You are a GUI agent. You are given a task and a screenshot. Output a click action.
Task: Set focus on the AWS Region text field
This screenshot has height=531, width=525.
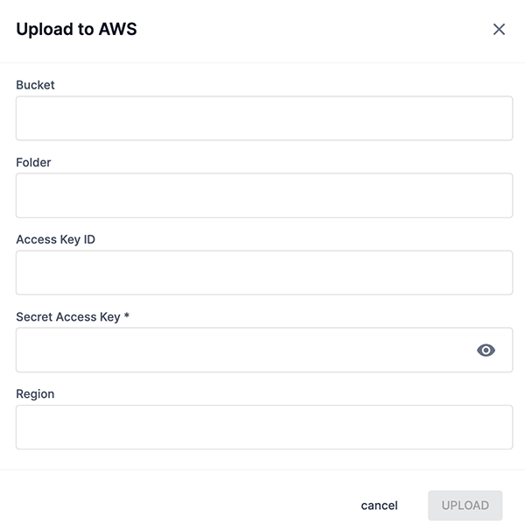tap(263, 428)
